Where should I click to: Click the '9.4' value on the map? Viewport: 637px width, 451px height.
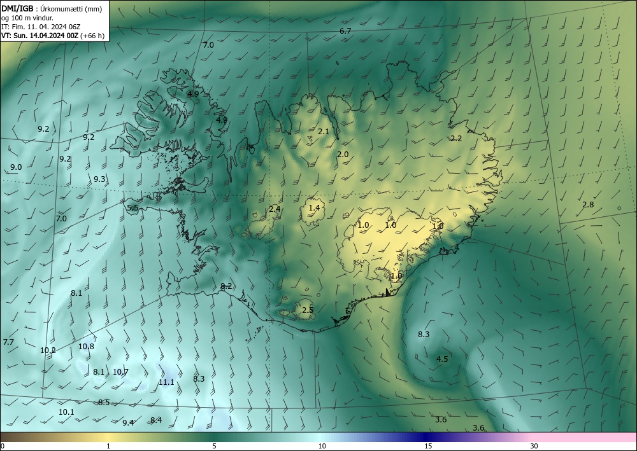point(129,423)
